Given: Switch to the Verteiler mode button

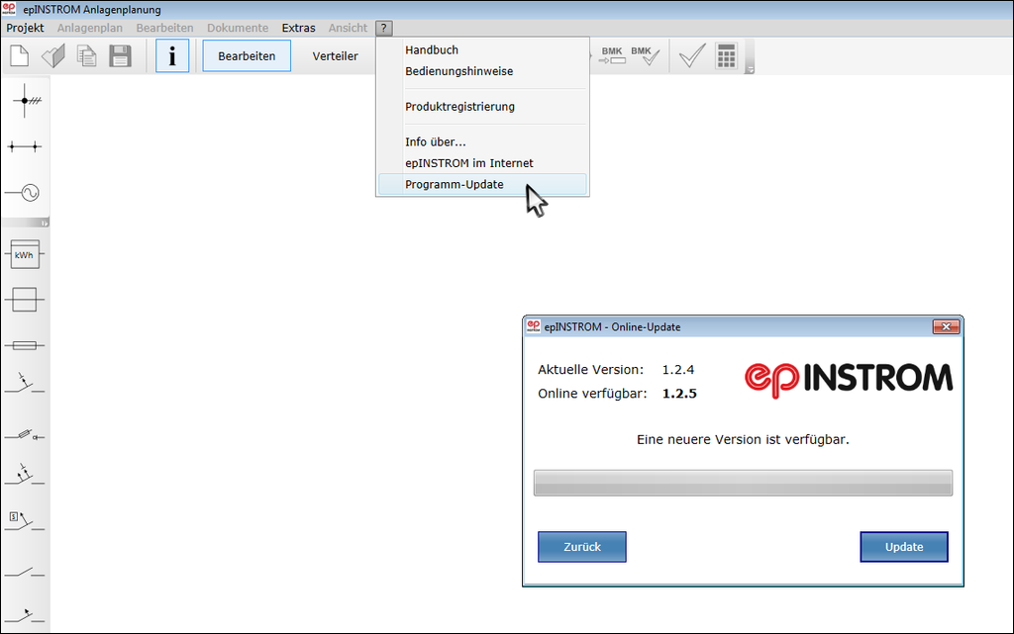Looking at the screenshot, I should [x=335, y=56].
